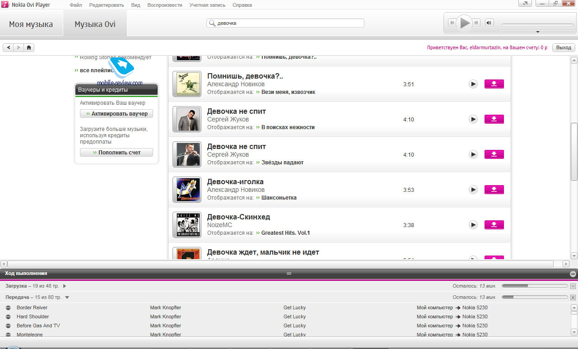Collapse the Передача progress list arrow
Screen dimensions: 578x349
(67, 297)
